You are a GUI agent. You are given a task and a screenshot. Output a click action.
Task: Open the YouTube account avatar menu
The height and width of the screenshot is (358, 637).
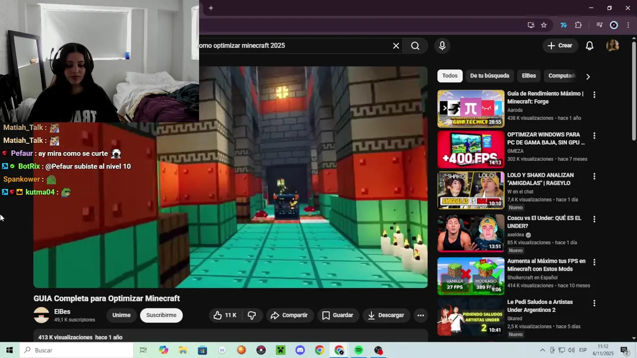pos(613,46)
